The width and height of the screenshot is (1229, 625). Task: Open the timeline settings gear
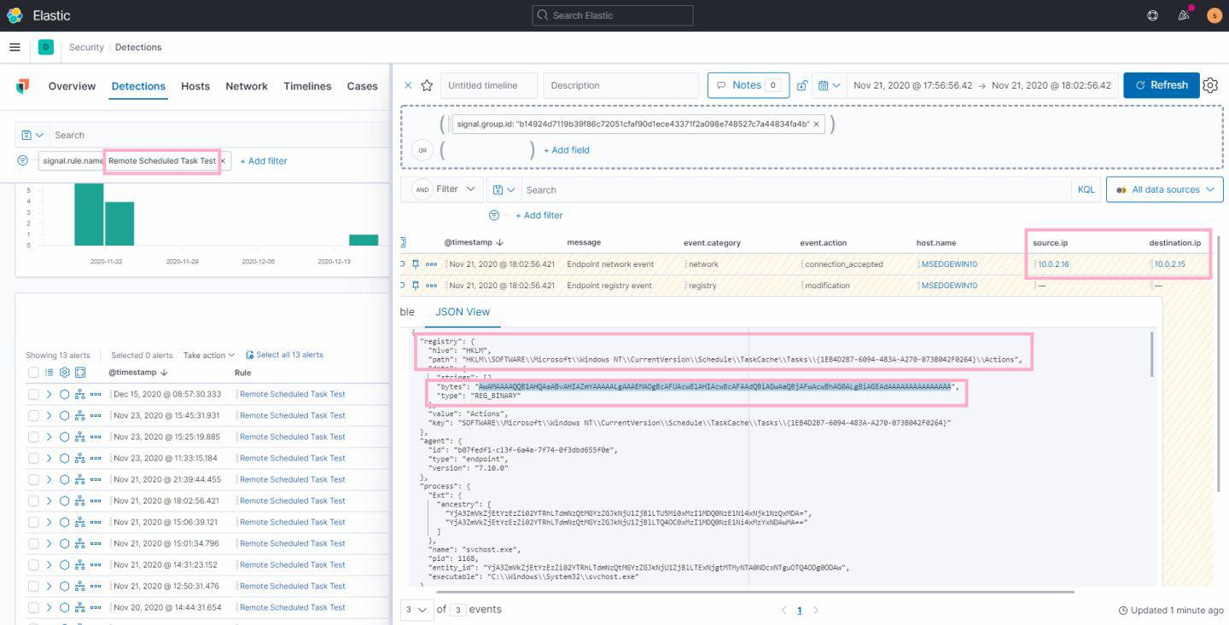1211,84
